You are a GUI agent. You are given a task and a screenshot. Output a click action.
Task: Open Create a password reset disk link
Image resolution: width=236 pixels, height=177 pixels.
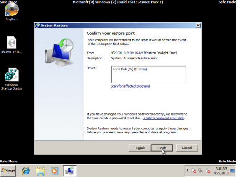[x=163, y=118]
